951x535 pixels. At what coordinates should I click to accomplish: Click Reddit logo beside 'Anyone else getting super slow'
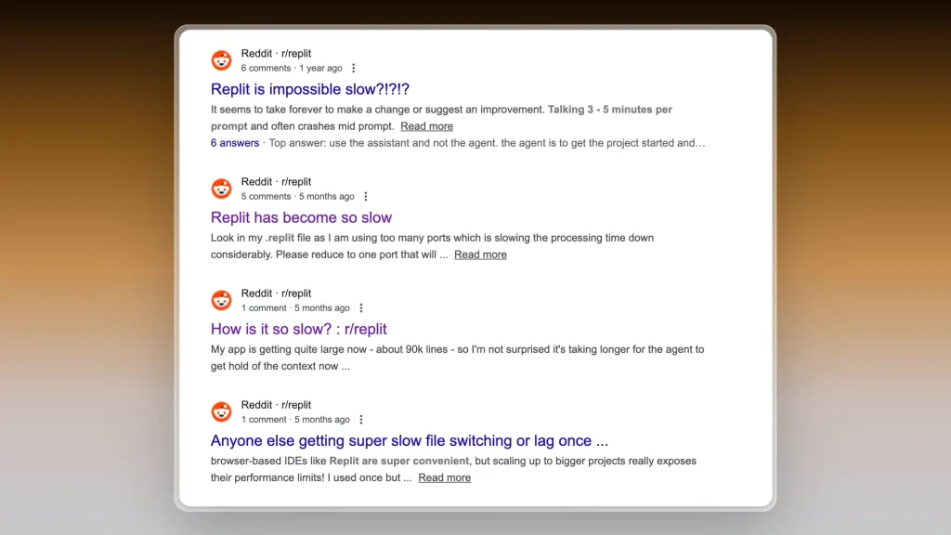click(x=221, y=411)
